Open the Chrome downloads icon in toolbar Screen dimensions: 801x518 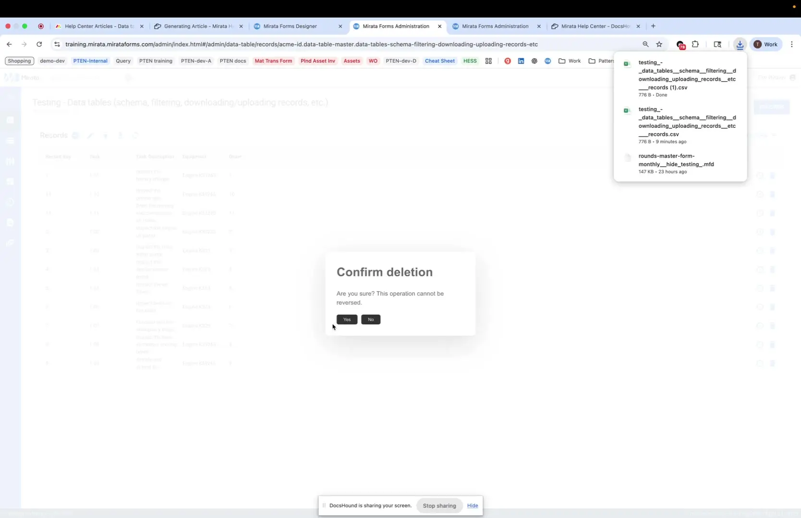[740, 44]
